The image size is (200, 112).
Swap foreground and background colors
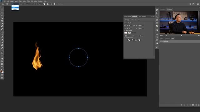point(3,69)
